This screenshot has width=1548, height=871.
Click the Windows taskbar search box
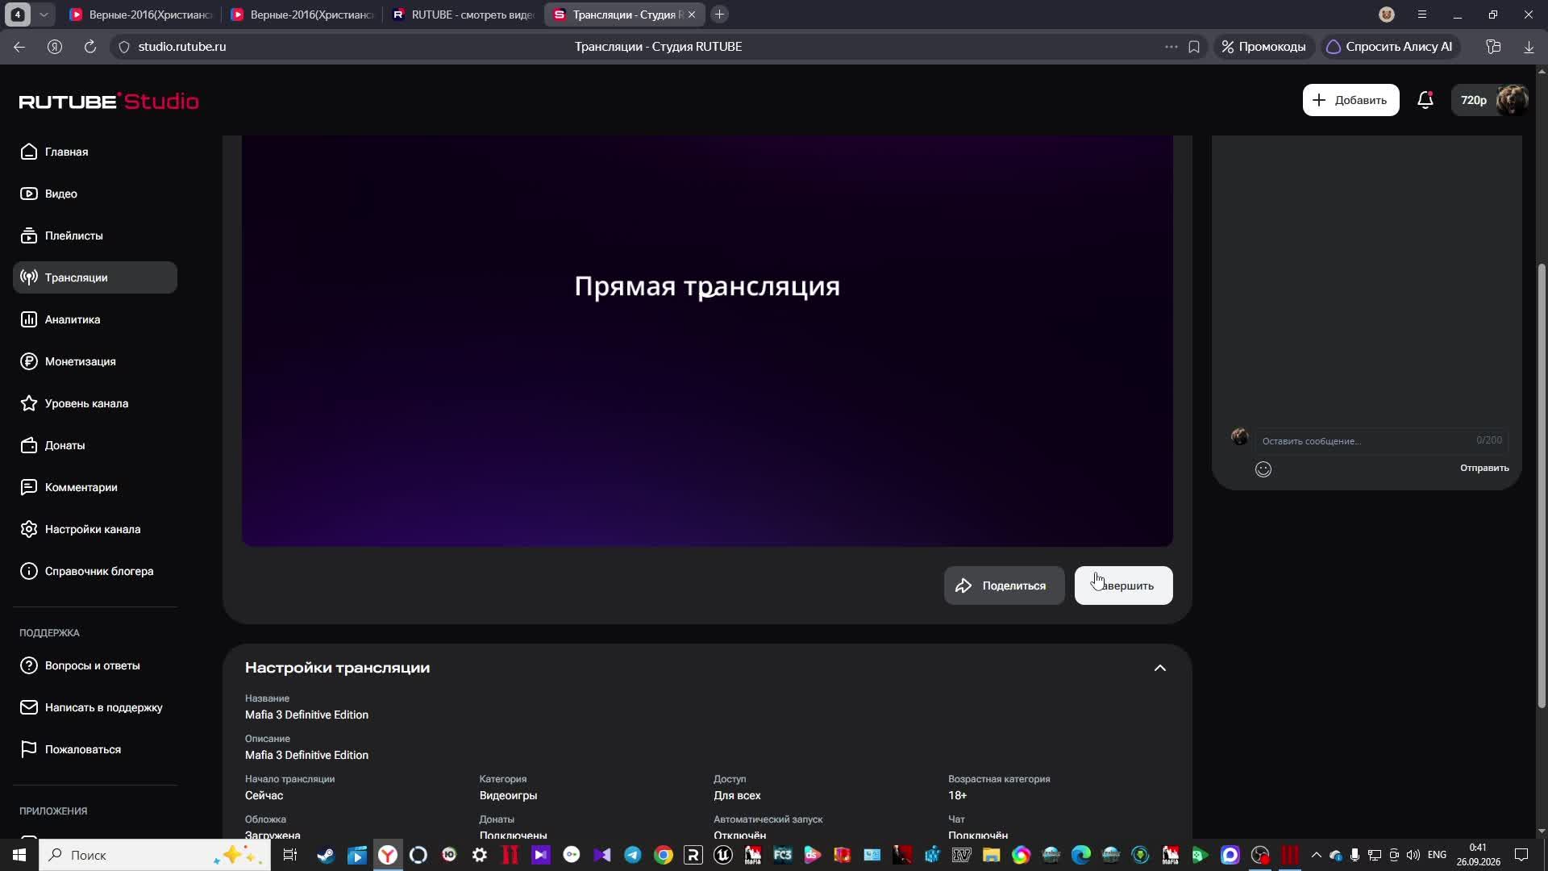point(155,855)
